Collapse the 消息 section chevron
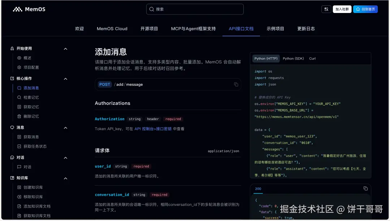This screenshot has width=390, height=221. tap(65, 128)
